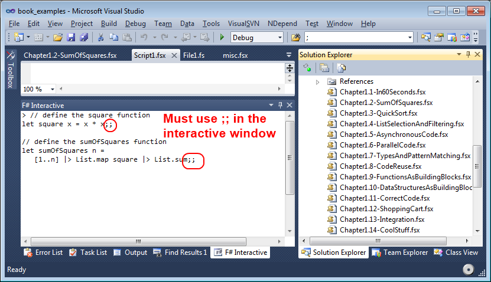Viewport: 491px width, 282px height.
Task: Click the New Project toolbar icon
Action: 19,38
